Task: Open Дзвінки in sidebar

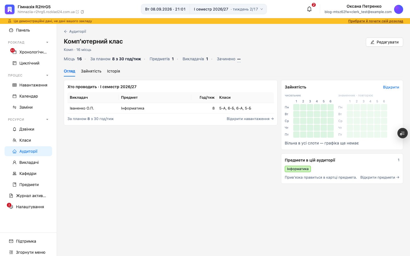Action: tap(28, 129)
